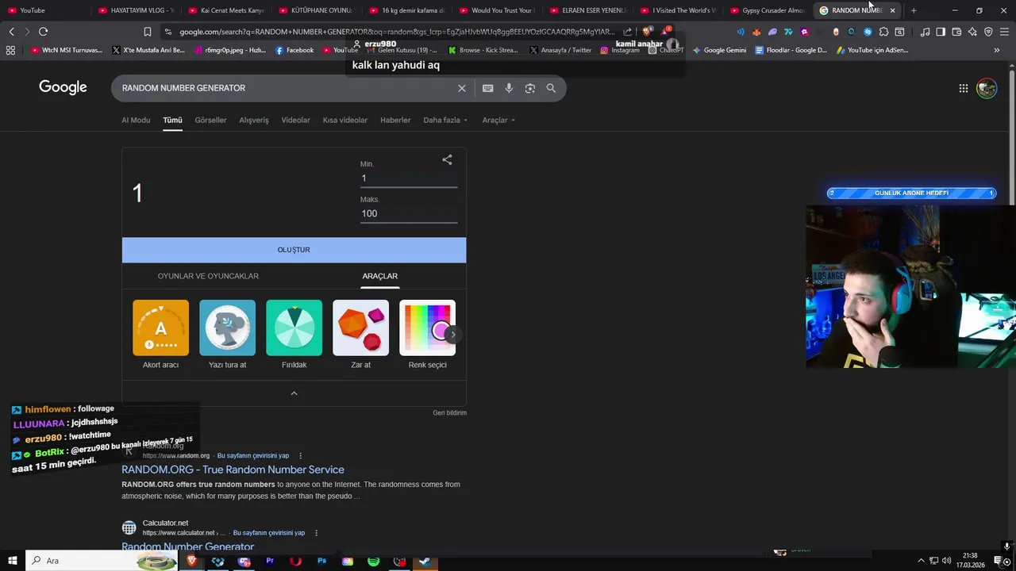Image resolution: width=1016 pixels, height=571 pixels.
Task: Expand the Araçlar tools dropdown
Action: coord(498,121)
